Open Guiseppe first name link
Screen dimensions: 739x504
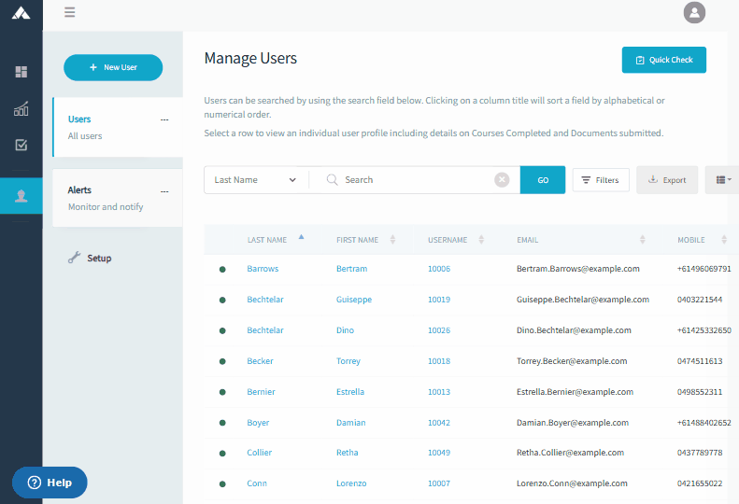354,300
